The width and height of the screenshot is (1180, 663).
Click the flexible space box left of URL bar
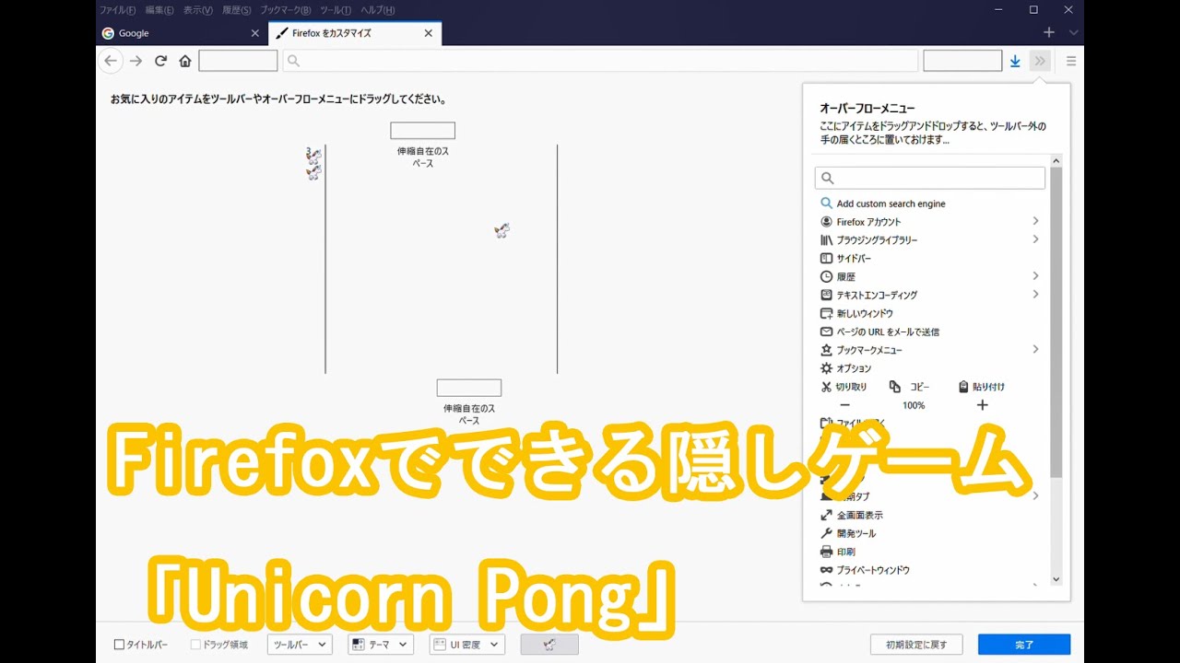(x=238, y=61)
